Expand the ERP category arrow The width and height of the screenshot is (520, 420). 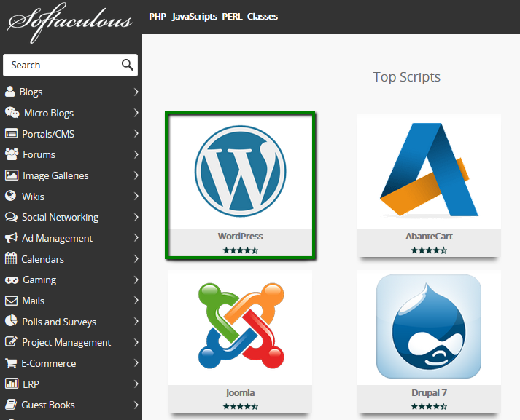tap(136, 384)
